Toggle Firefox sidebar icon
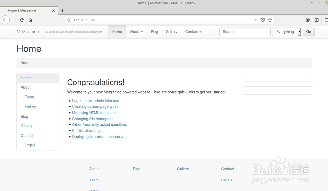328x191 pixels. coord(317,20)
